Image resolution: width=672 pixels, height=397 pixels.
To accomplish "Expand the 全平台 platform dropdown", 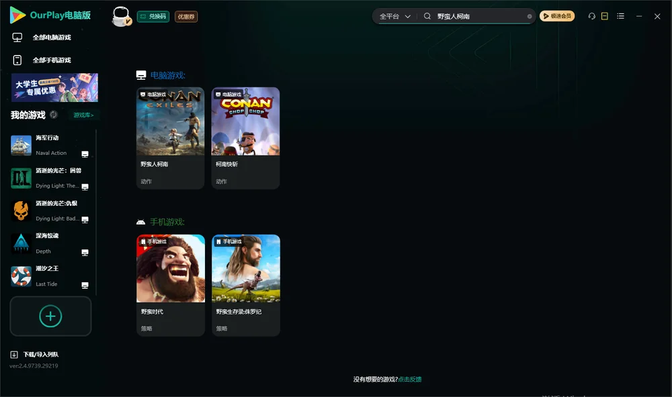I will point(394,16).
